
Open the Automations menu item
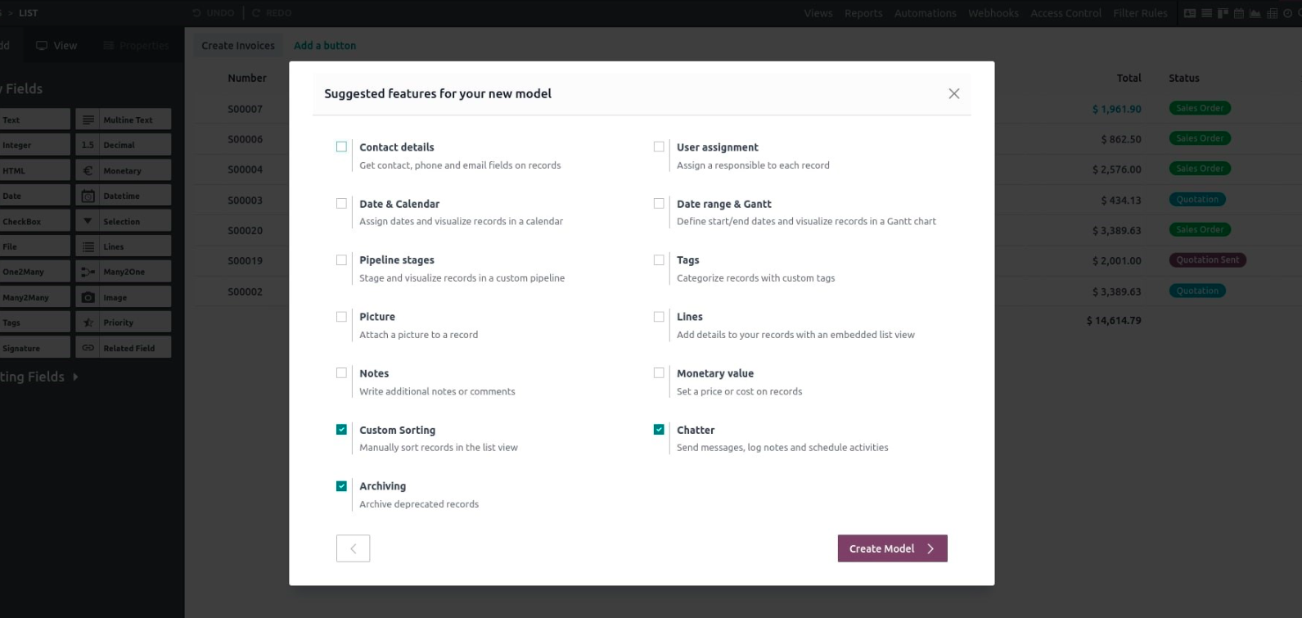pos(925,13)
